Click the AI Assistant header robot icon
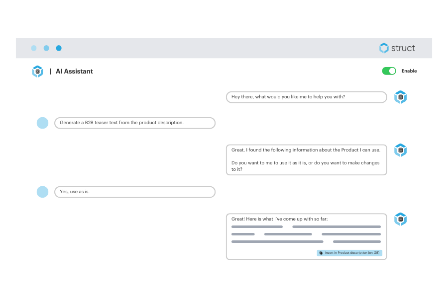This screenshot has height=298, width=448. [x=37, y=72]
